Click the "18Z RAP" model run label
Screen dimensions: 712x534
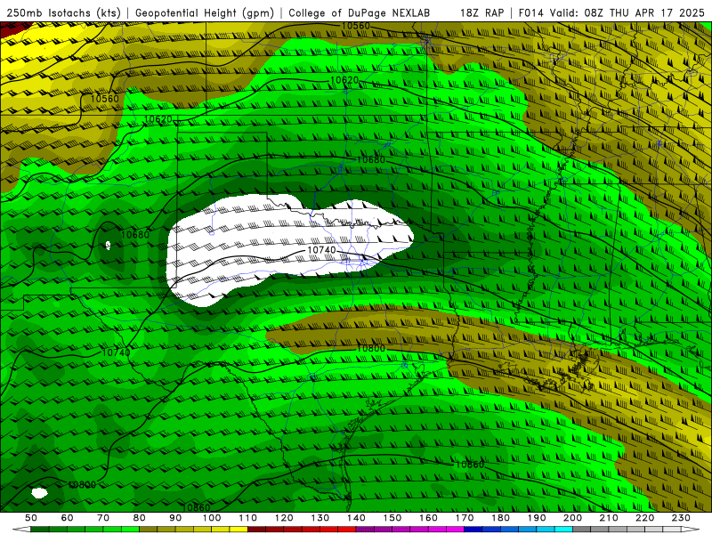pyautogui.click(x=482, y=12)
